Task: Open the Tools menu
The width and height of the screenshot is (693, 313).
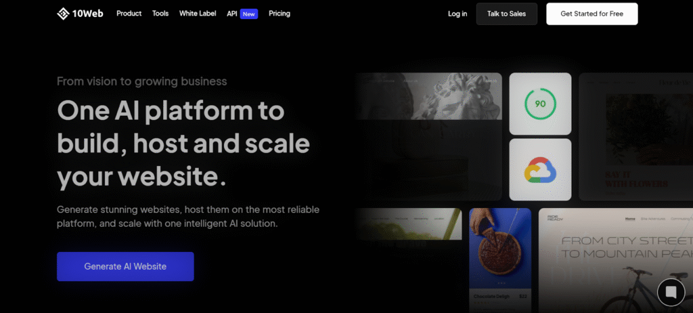Action: coord(160,14)
